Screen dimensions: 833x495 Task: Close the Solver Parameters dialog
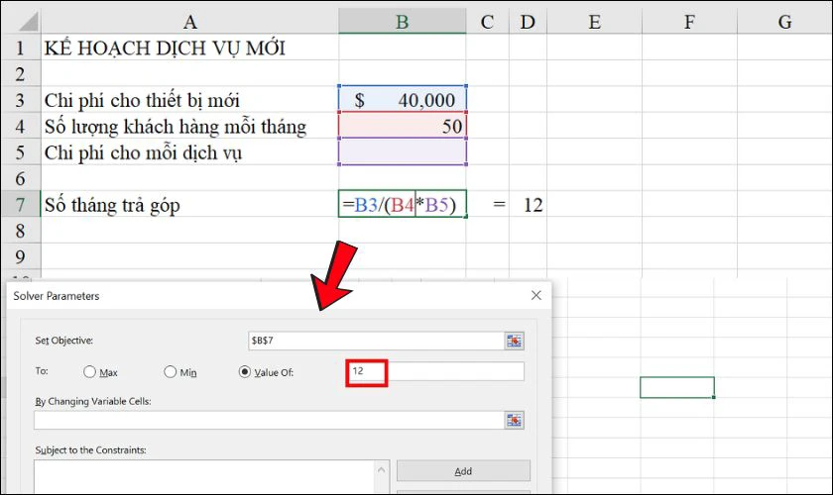pyautogui.click(x=536, y=295)
